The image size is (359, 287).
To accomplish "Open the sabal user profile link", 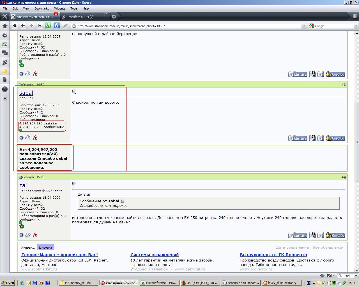I will 26,93.
